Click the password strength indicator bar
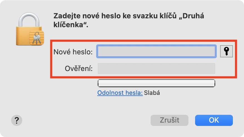Image resolution: width=244 pixels, height=137 pixels. click(156, 83)
